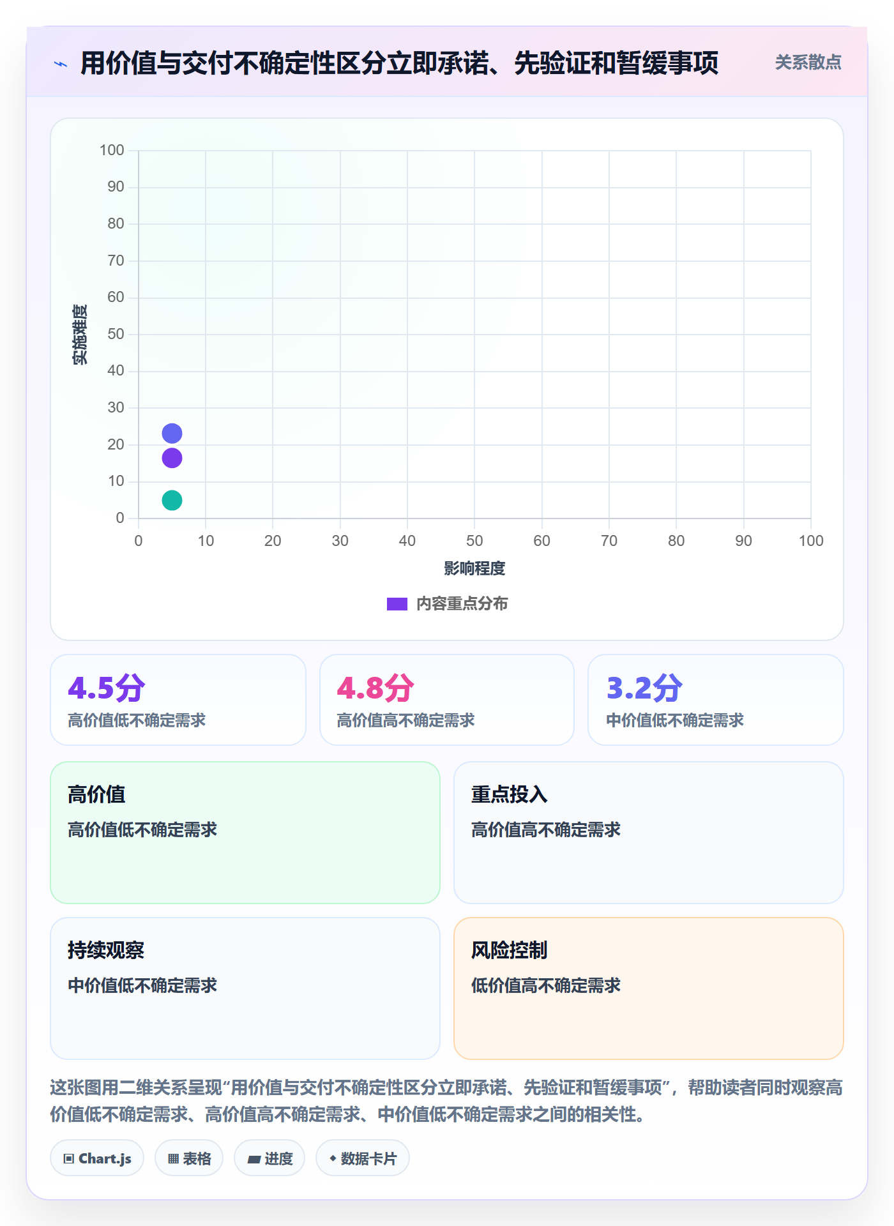
Task: Click 中价值低不确定需求 in the 持续观察 card
Action: coord(142,985)
